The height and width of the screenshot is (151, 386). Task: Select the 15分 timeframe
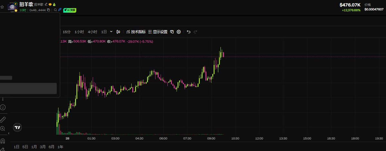point(66,32)
